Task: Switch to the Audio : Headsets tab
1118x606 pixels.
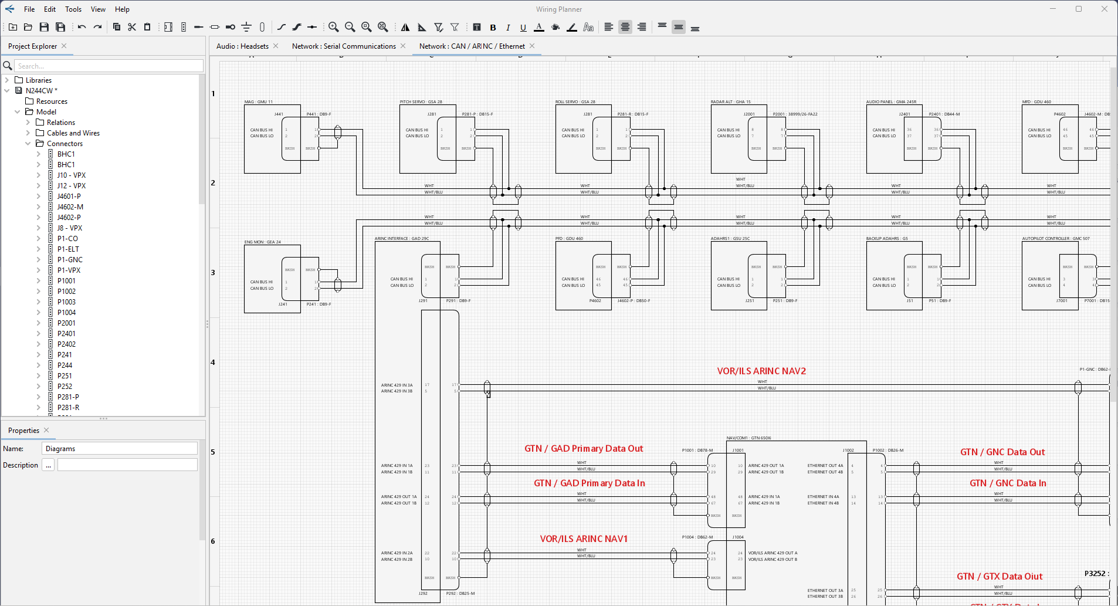Action: (242, 46)
